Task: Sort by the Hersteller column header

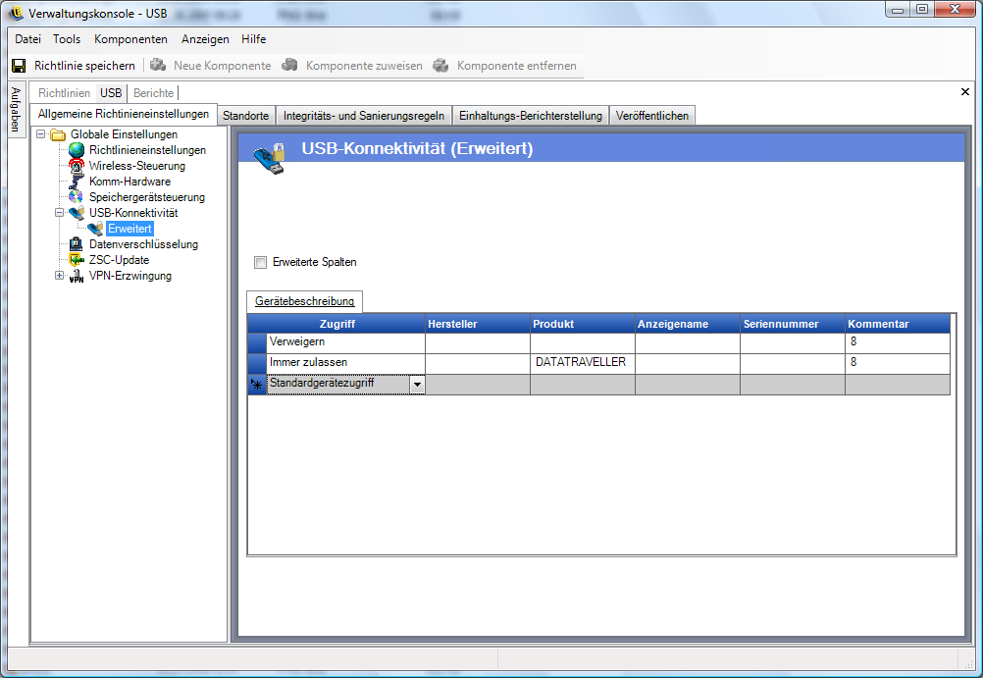Action: [478, 324]
